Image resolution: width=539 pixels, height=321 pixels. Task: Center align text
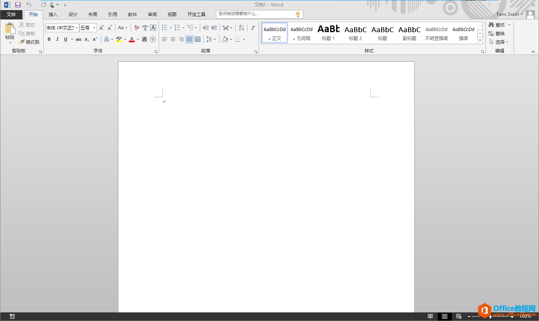[173, 39]
